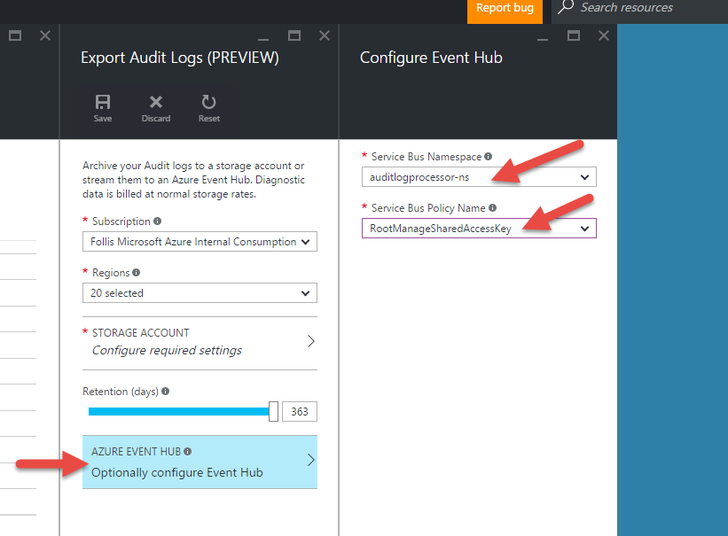Screen dimensions: 728x536
Task: Click the Export Audit Logs (PREVIEW) title
Action: (180, 58)
